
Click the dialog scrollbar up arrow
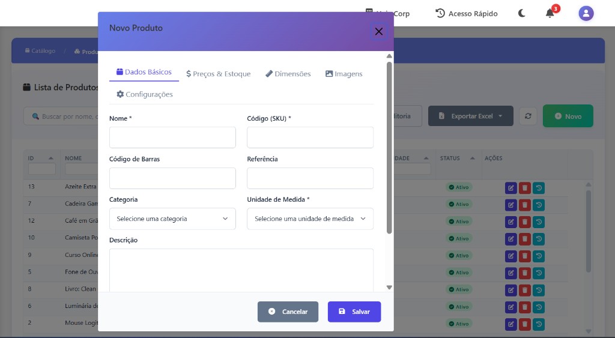point(389,56)
